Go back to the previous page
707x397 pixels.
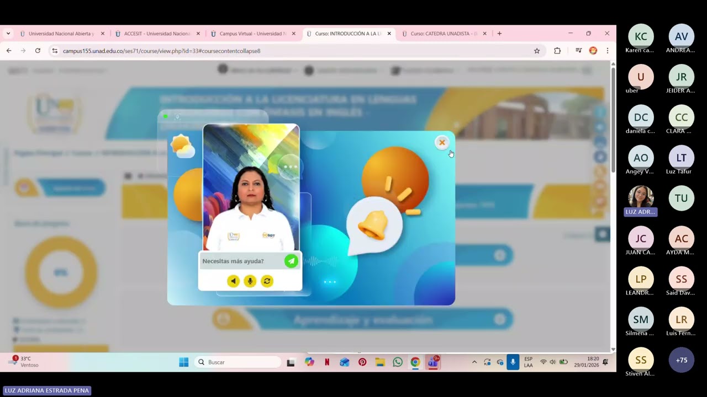click(9, 51)
